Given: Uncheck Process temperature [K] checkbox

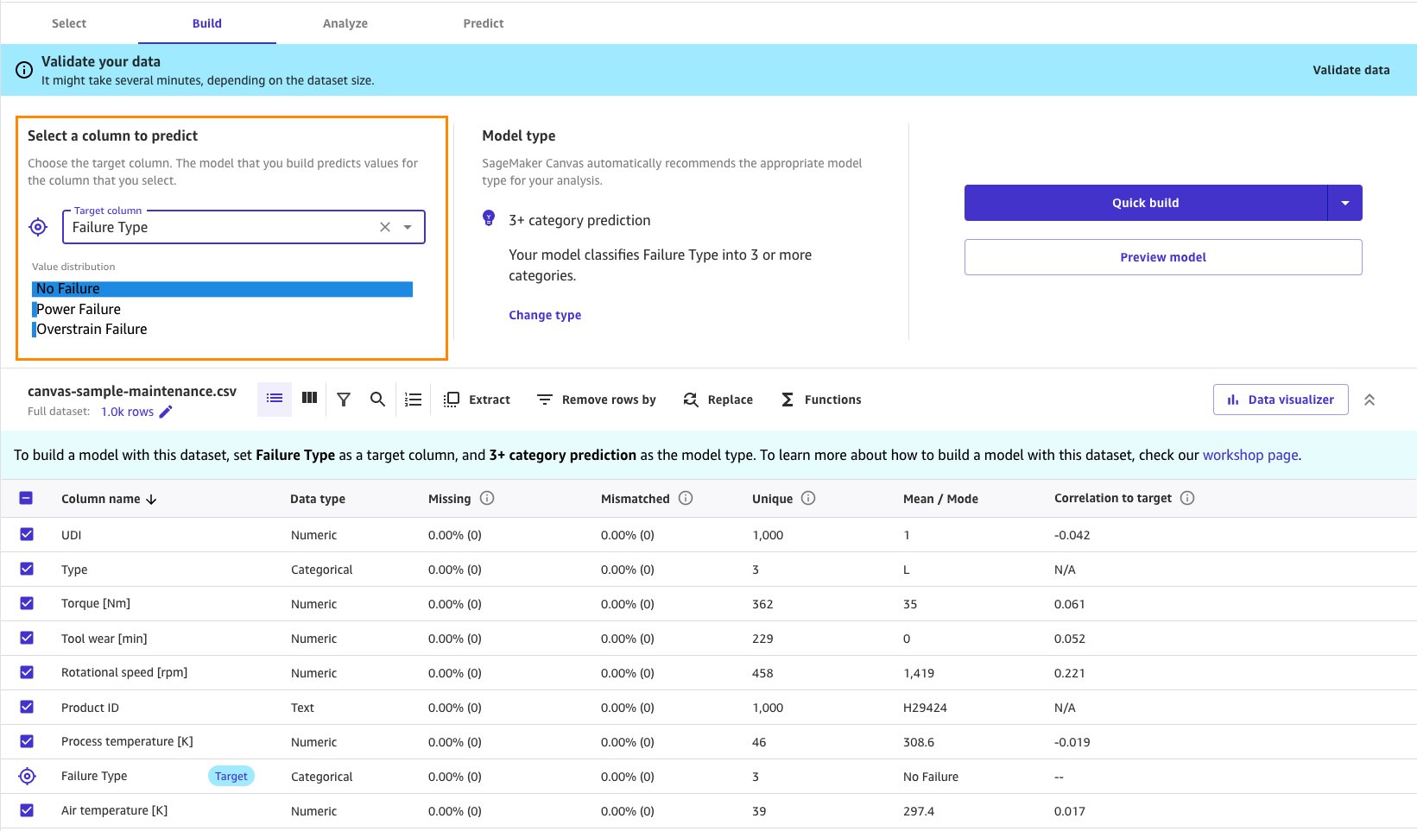Looking at the screenshot, I should click(x=27, y=741).
